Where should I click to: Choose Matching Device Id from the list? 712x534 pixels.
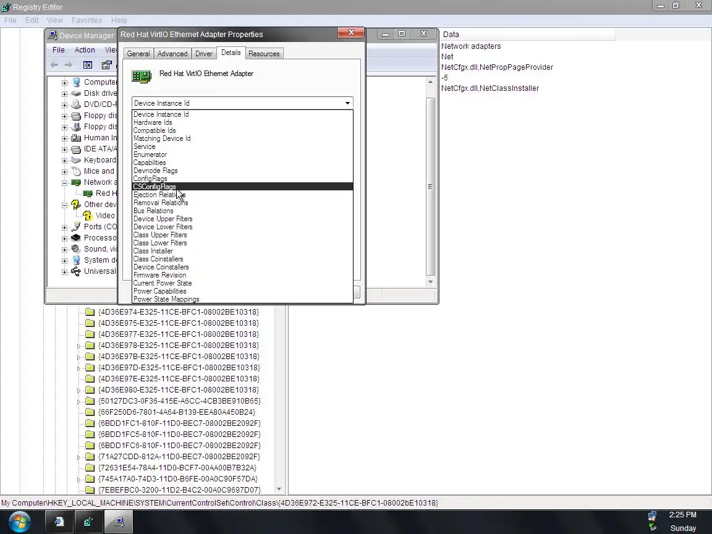(242, 138)
